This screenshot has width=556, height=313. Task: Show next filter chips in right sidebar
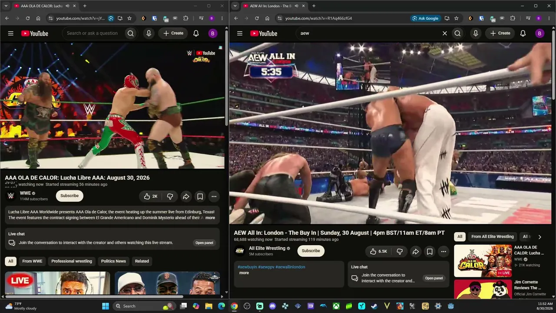pyautogui.click(x=540, y=237)
